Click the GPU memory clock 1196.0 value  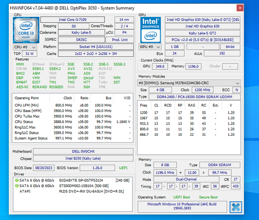[x=193, y=67]
